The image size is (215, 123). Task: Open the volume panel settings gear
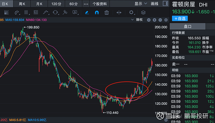[166, 120]
